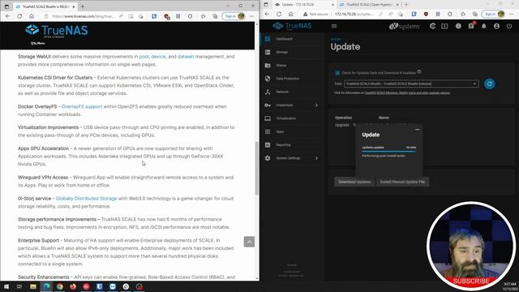Open the power menu icon
The image size is (519, 292).
click(x=509, y=26)
